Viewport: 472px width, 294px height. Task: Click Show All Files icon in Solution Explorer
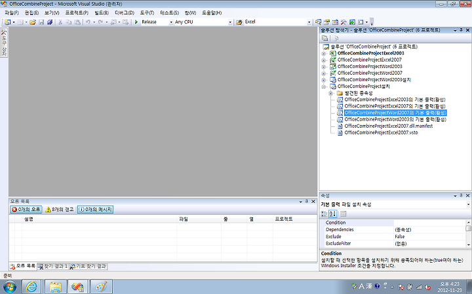336,38
